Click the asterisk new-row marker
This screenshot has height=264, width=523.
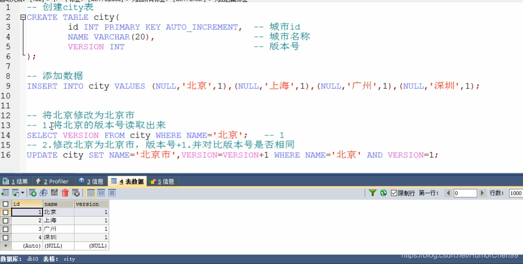tap(6, 246)
